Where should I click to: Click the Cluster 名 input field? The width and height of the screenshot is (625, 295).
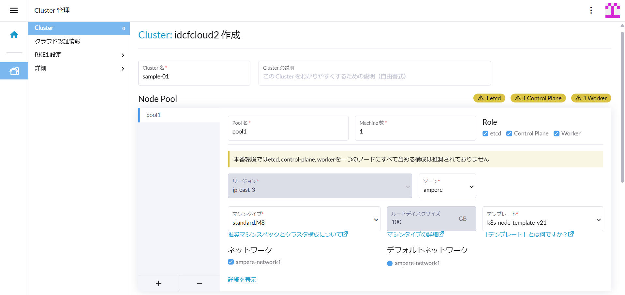point(194,77)
